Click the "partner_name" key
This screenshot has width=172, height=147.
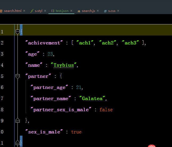[x=51, y=99]
